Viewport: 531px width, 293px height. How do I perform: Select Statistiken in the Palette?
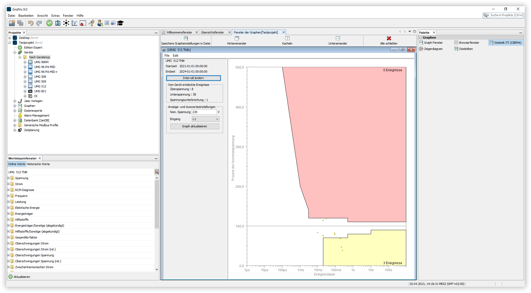463,49
